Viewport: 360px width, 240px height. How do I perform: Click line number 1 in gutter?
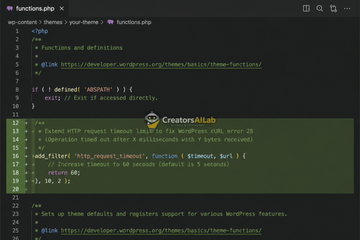(17, 31)
